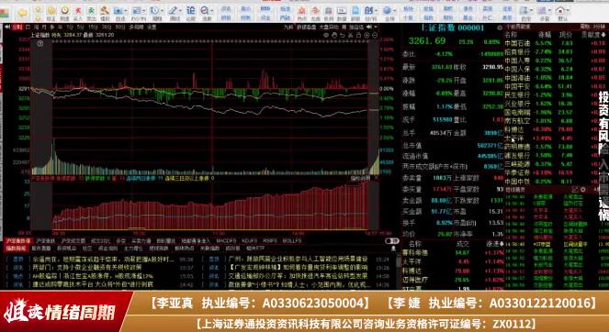Select the 招商银行 row
The height and width of the screenshot is (332, 609).
click(x=556, y=52)
